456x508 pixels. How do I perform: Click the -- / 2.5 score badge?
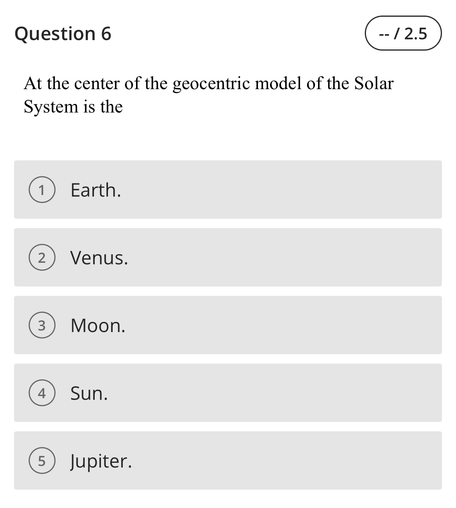pyautogui.click(x=403, y=34)
